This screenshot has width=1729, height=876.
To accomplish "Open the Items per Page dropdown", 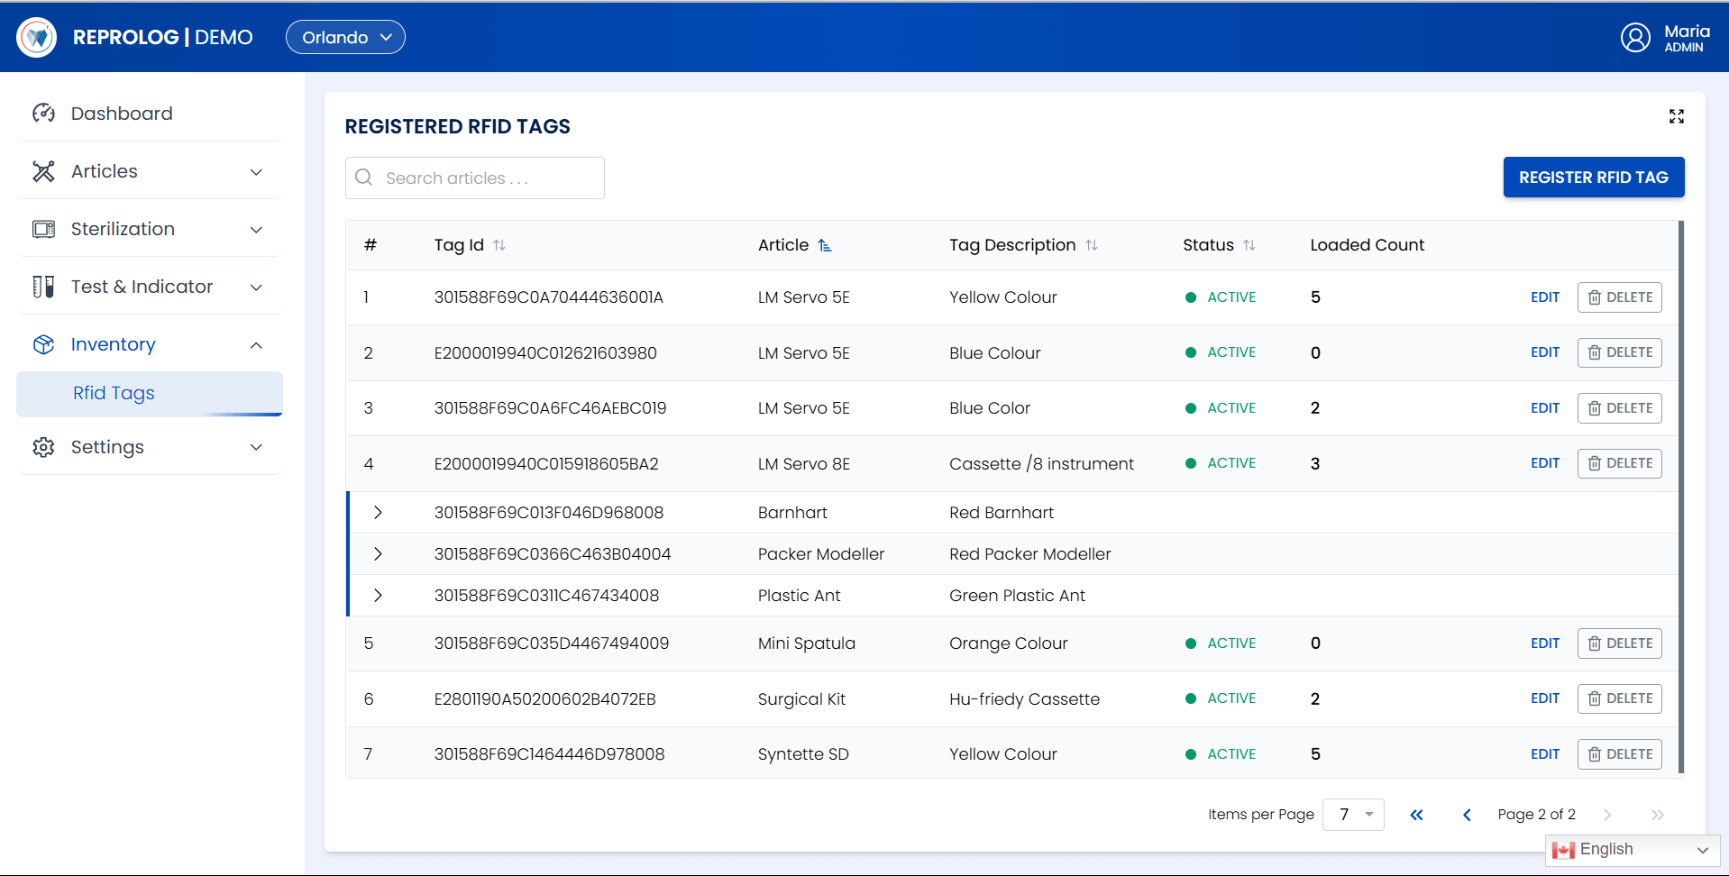I will coord(1353,815).
